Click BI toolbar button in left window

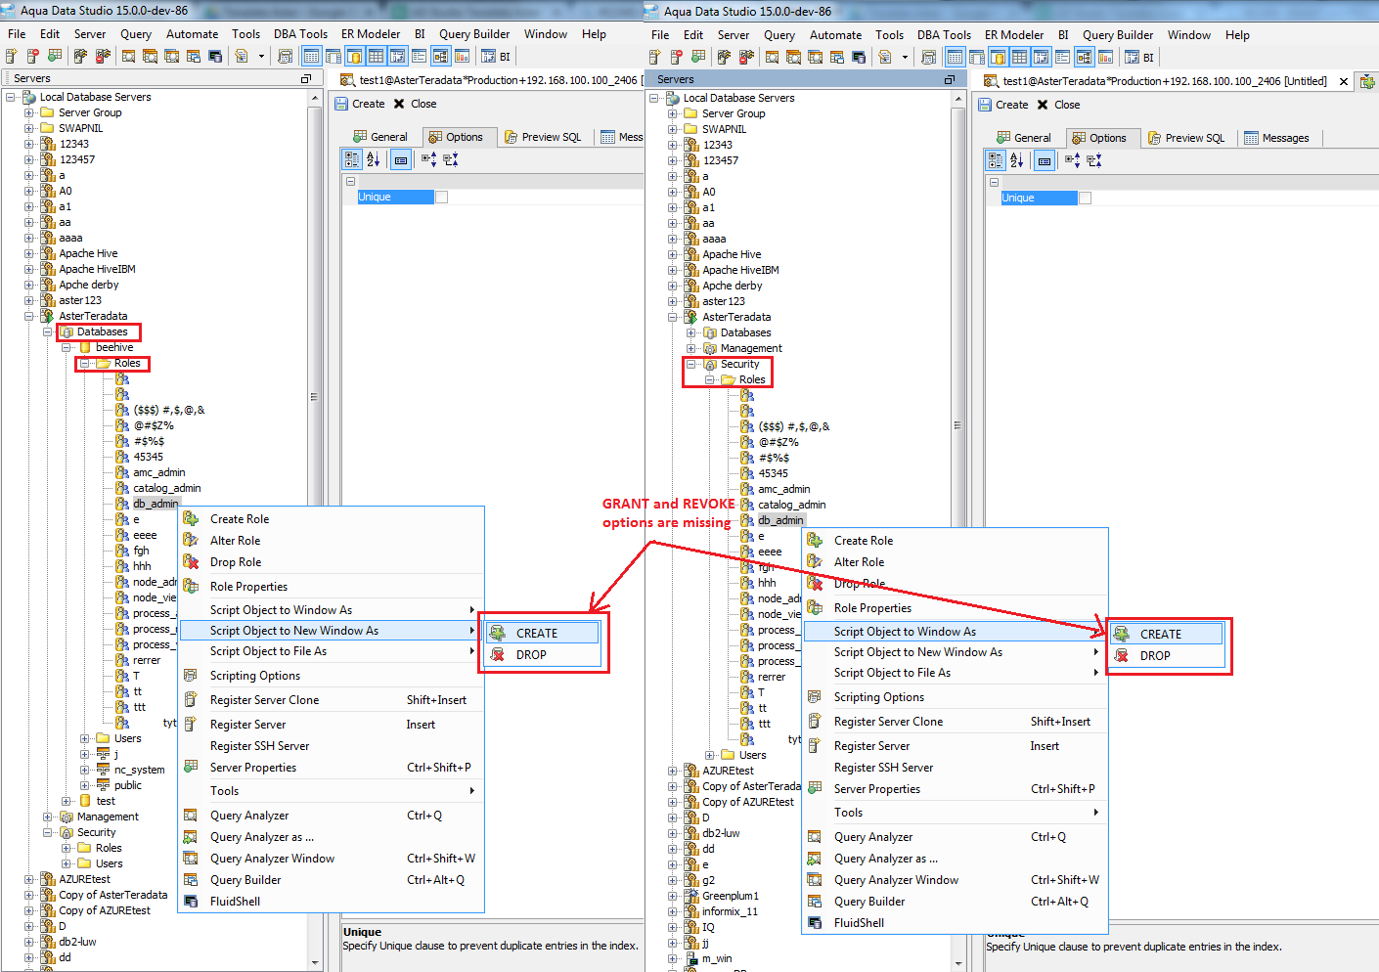[x=496, y=57]
